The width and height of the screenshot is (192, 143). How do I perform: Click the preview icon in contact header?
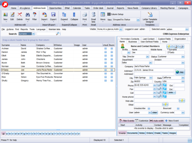tap(175, 47)
